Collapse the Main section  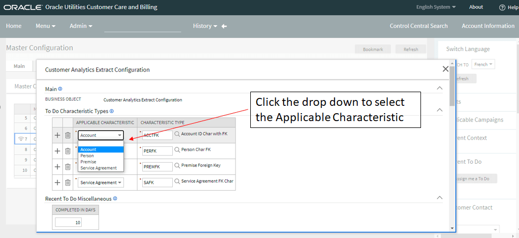tap(439, 88)
